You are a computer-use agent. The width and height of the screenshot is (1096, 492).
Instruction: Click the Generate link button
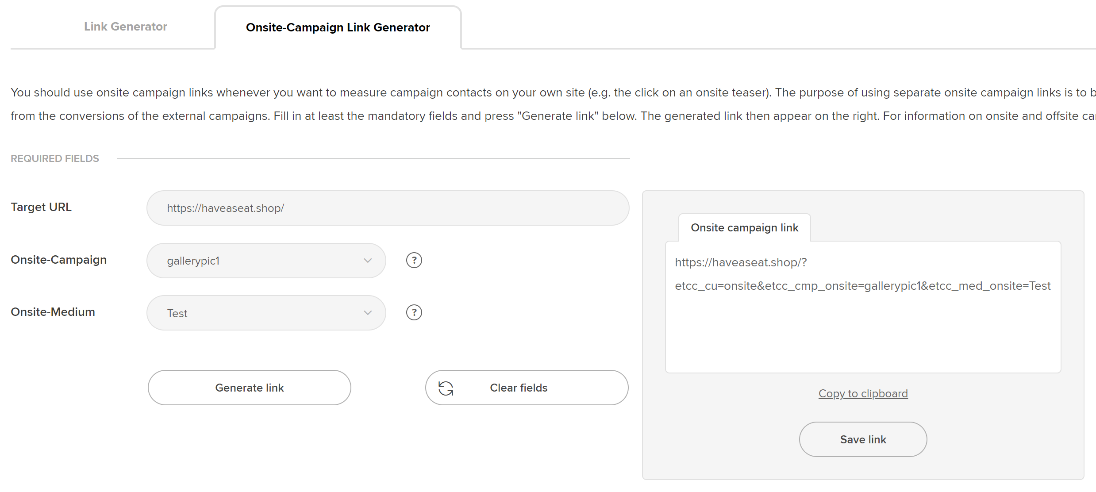[x=250, y=388]
